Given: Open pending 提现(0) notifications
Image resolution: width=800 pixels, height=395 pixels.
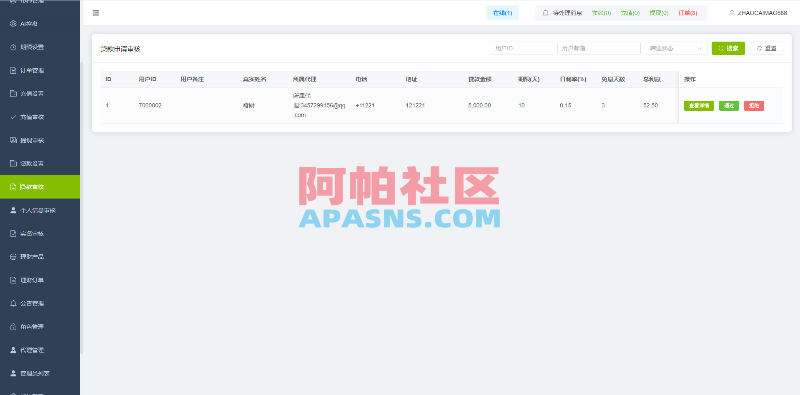Looking at the screenshot, I should [659, 13].
